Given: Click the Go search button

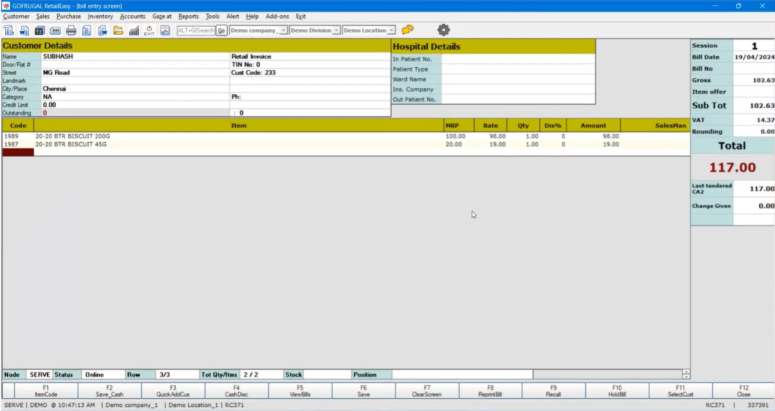Looking at the screenshot, I should (221, 30).
